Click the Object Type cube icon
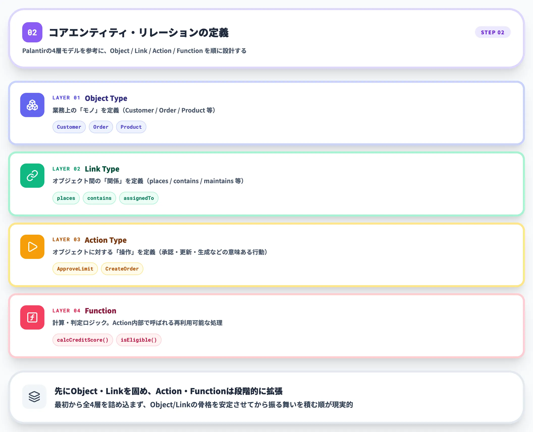 point(32,105)
